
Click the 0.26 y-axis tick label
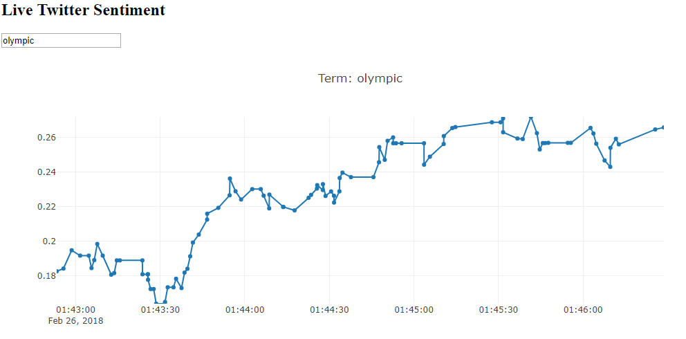pyautogui.click(x=47, y=138)
